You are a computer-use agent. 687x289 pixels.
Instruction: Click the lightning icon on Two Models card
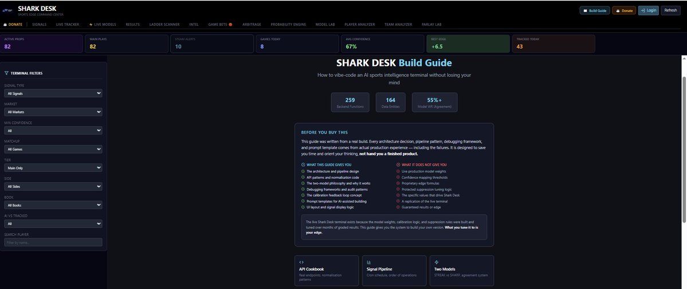click(437, 262)
